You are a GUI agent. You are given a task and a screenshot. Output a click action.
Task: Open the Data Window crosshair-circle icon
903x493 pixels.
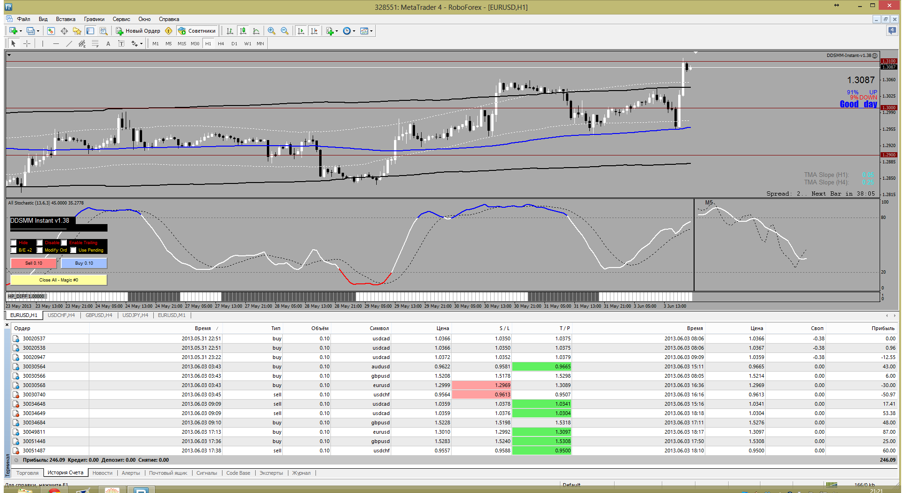pyautogui.click(x=64, y=31)
